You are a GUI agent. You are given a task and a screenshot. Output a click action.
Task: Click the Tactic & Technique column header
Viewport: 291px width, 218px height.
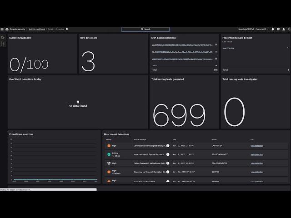[140, 139]
